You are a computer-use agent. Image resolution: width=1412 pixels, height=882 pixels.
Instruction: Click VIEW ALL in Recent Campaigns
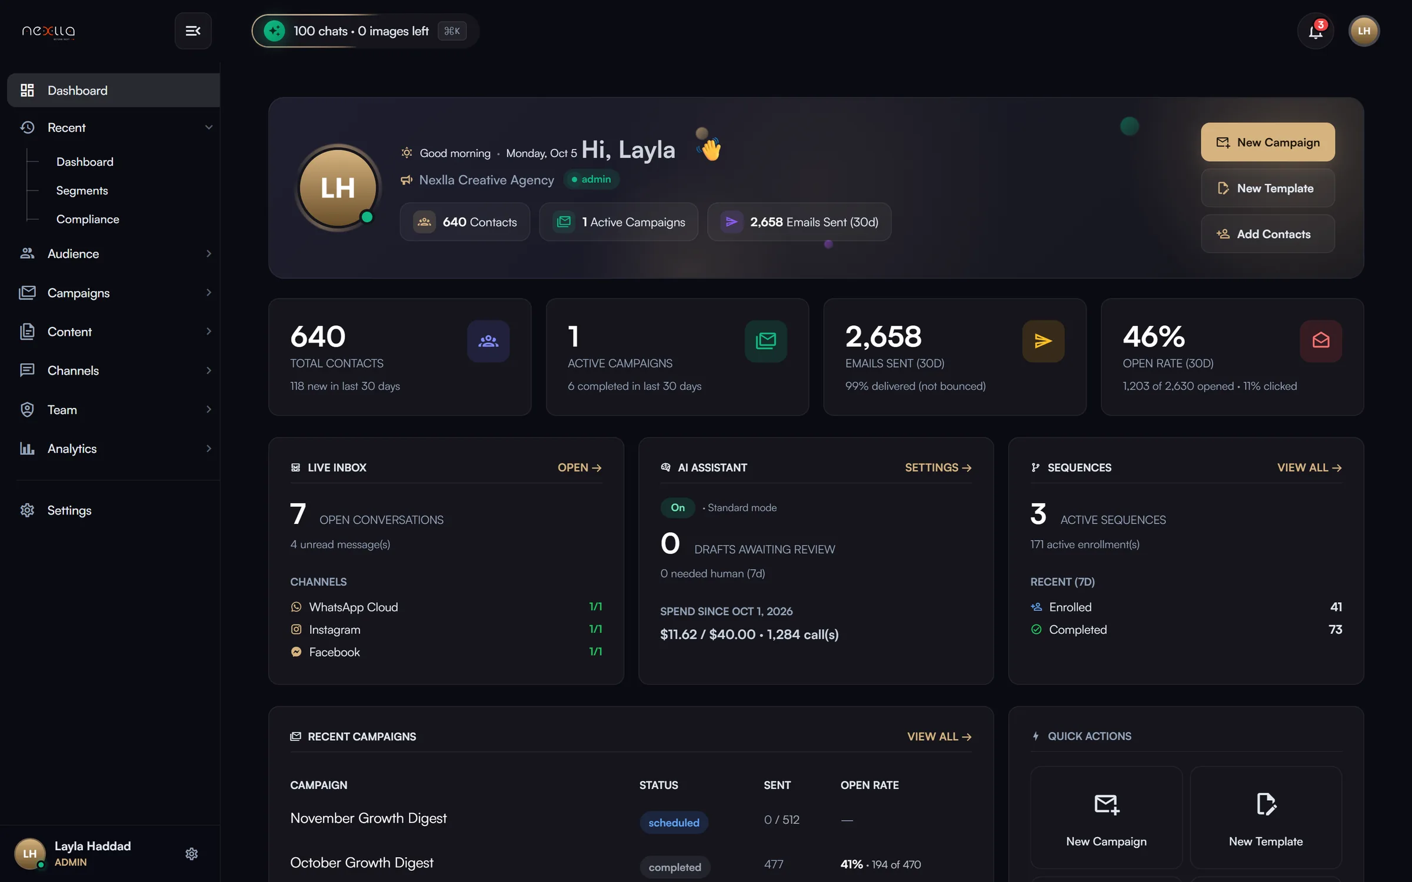939,736
